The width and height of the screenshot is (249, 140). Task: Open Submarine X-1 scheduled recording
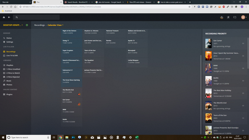[x=72, y=72]
